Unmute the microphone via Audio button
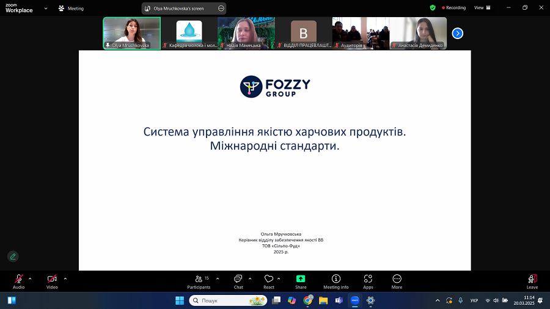Viewport: 550px width, 309px height. [x=18, y=282]
